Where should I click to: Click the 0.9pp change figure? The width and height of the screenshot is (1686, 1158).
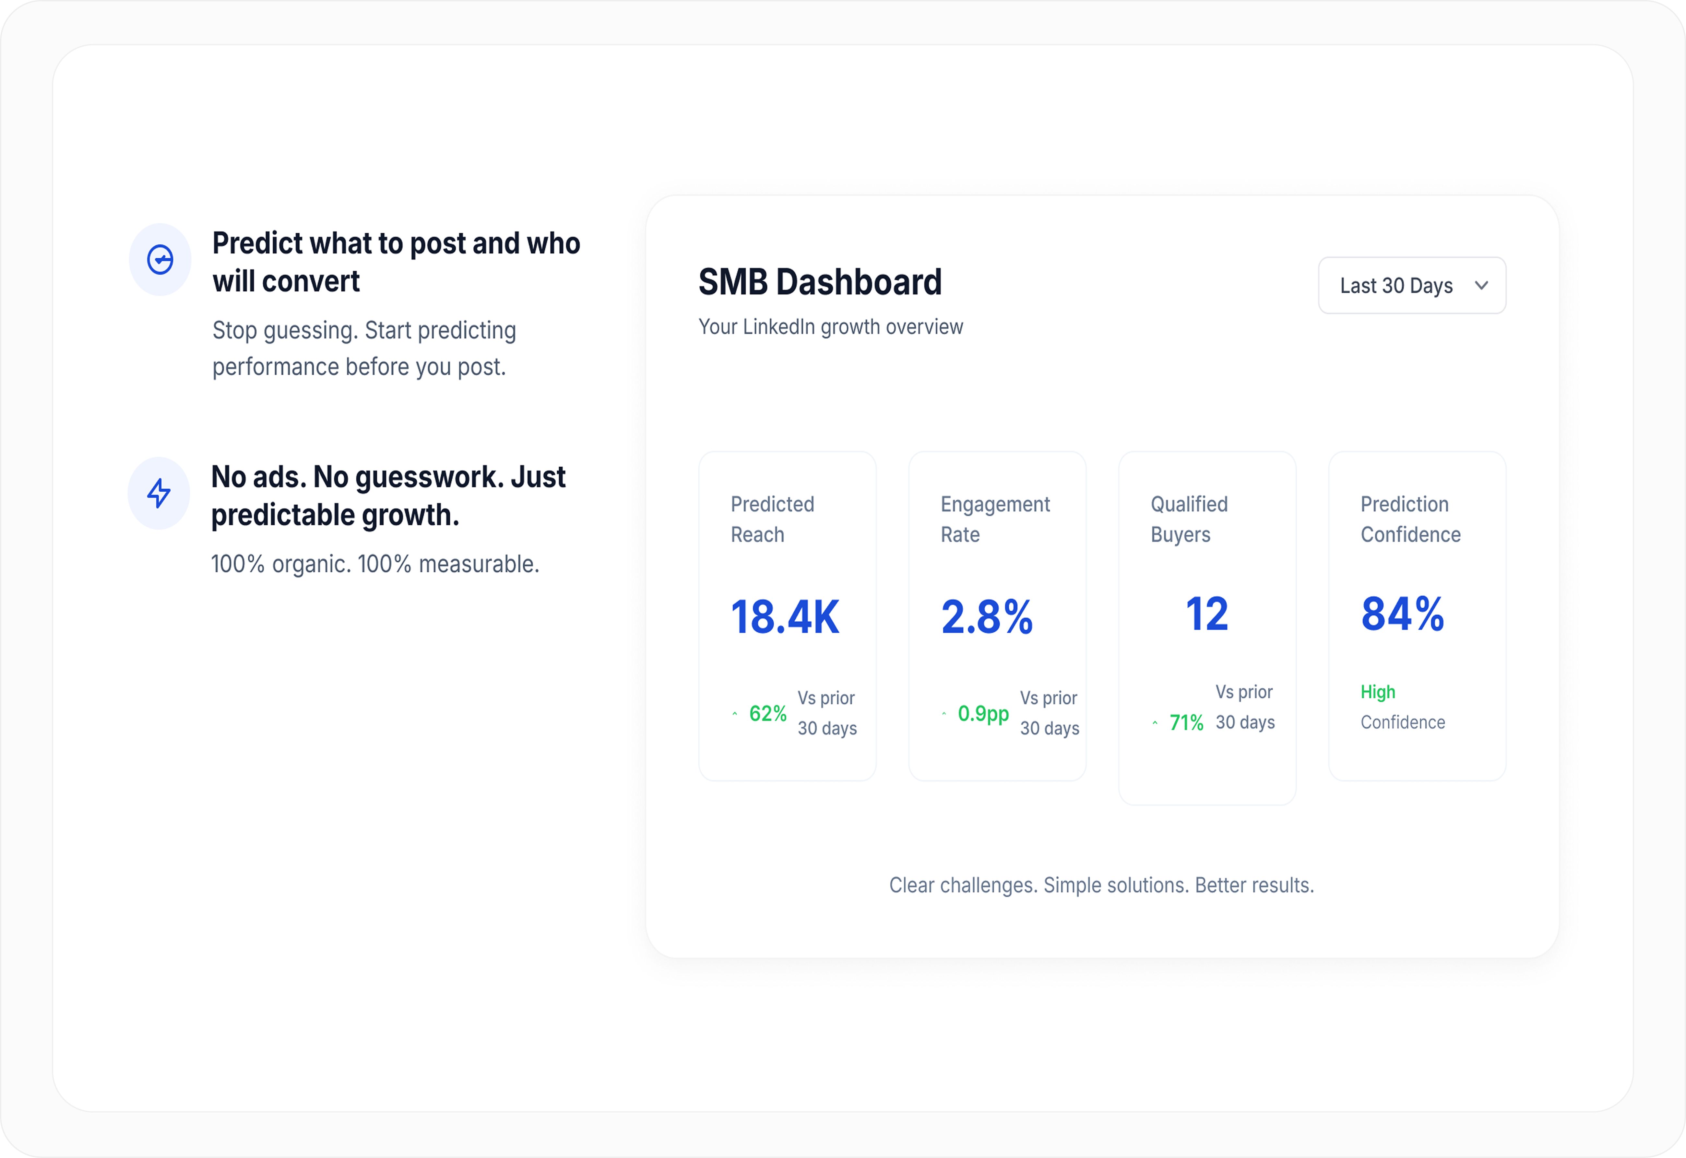[983, 714]
